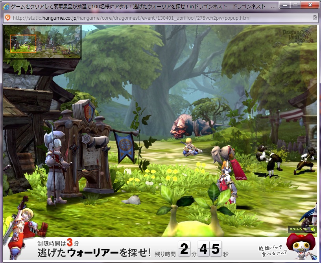321x263 pixels.
Task: Click the red beast monster near the tree
Action: [192, 126]
